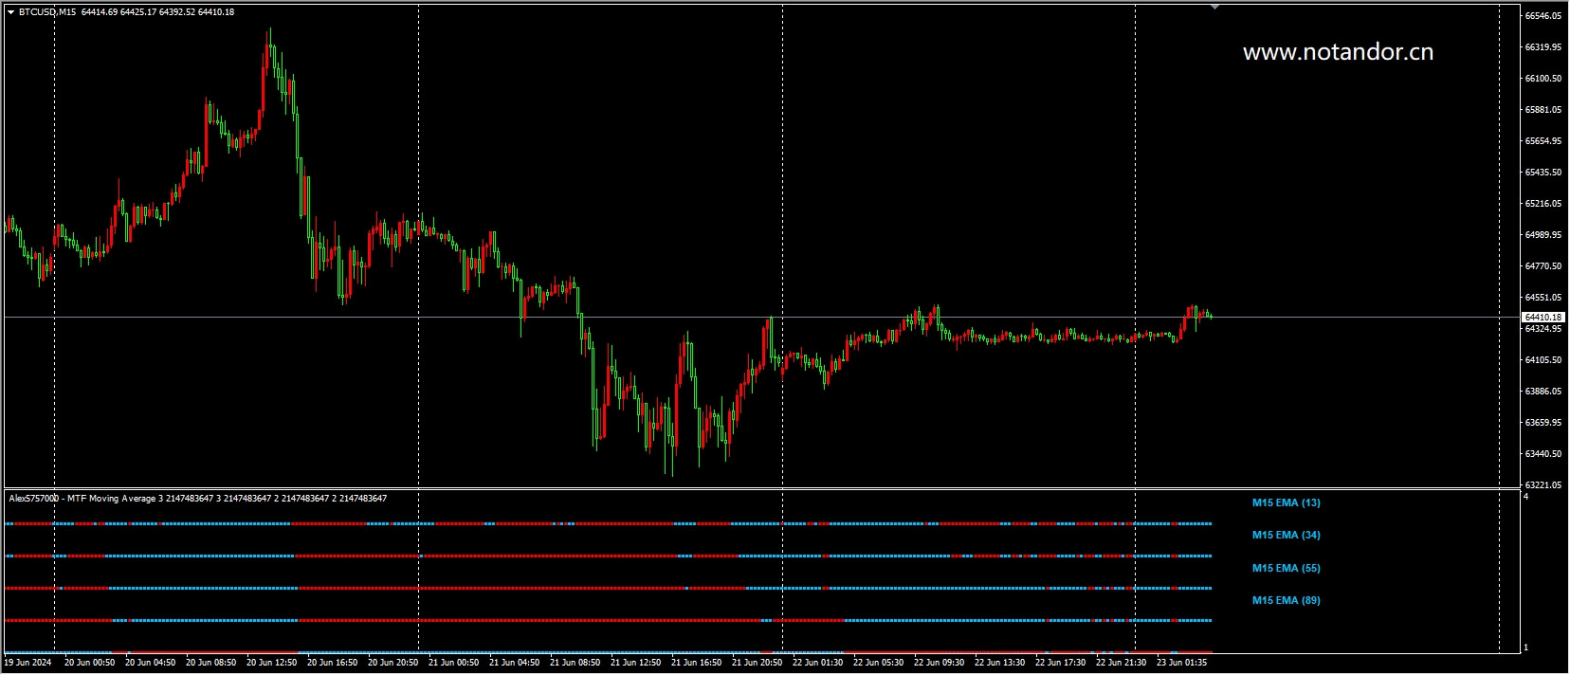Click the 21 Jun 20:50 time label

757,663
